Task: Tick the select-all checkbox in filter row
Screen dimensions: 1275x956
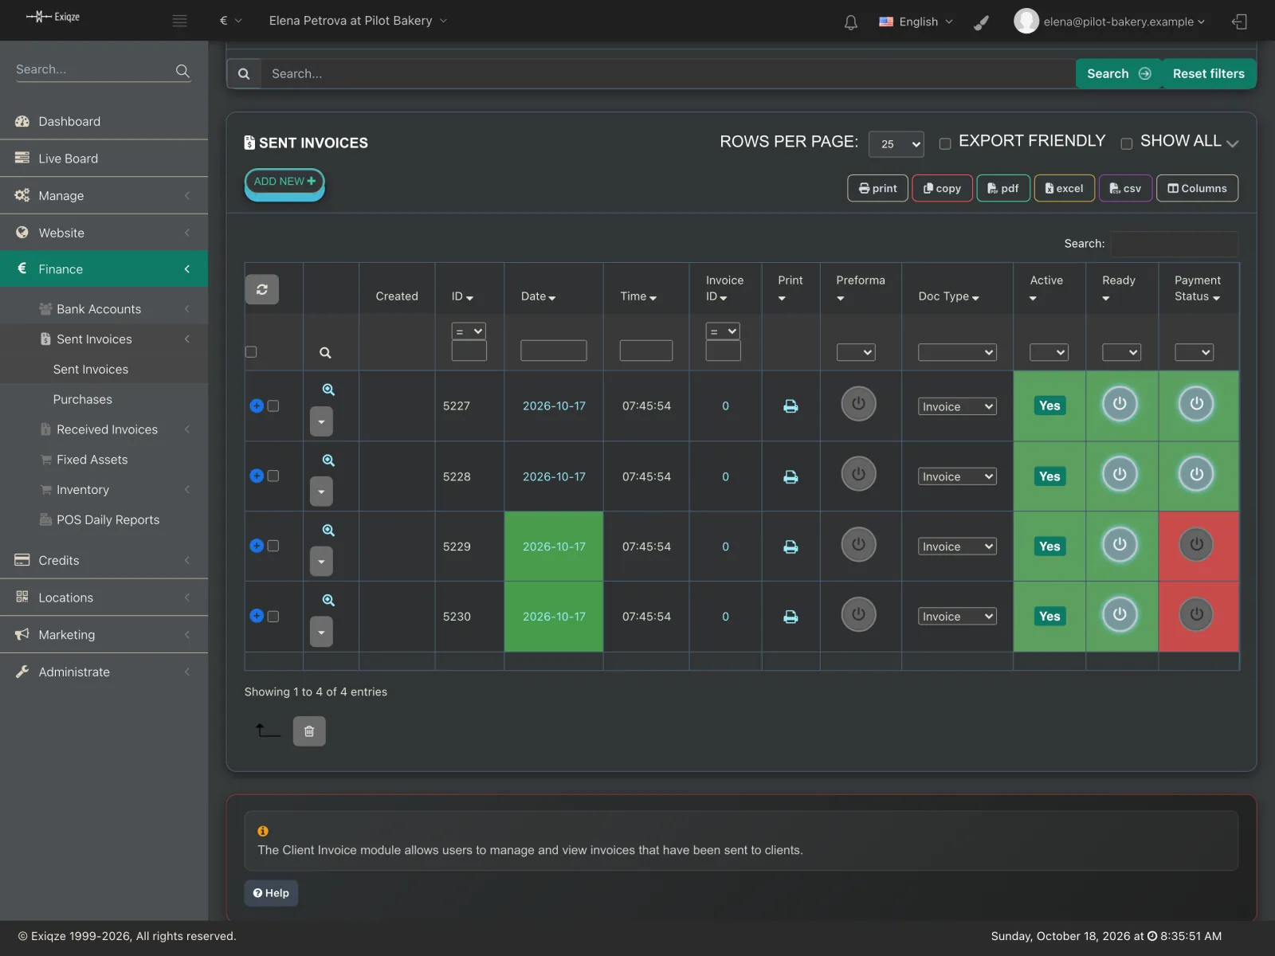Action: (x=251, y=351)
